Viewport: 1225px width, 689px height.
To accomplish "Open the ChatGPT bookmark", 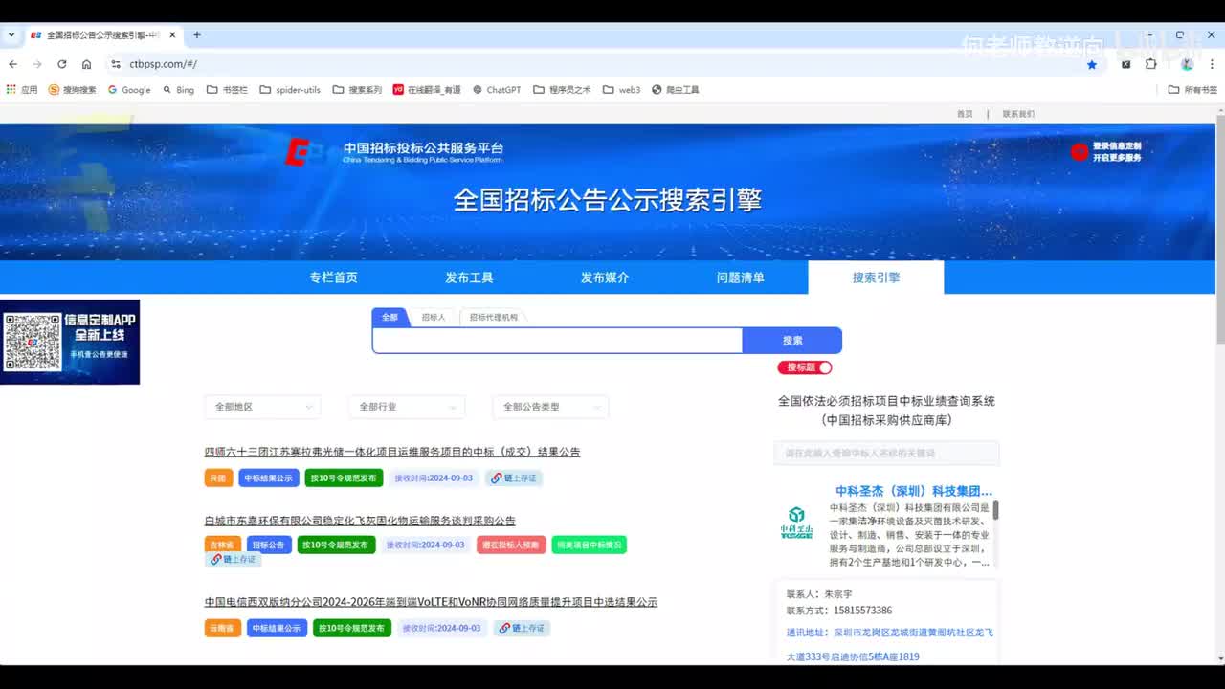I will pos(497,90).
